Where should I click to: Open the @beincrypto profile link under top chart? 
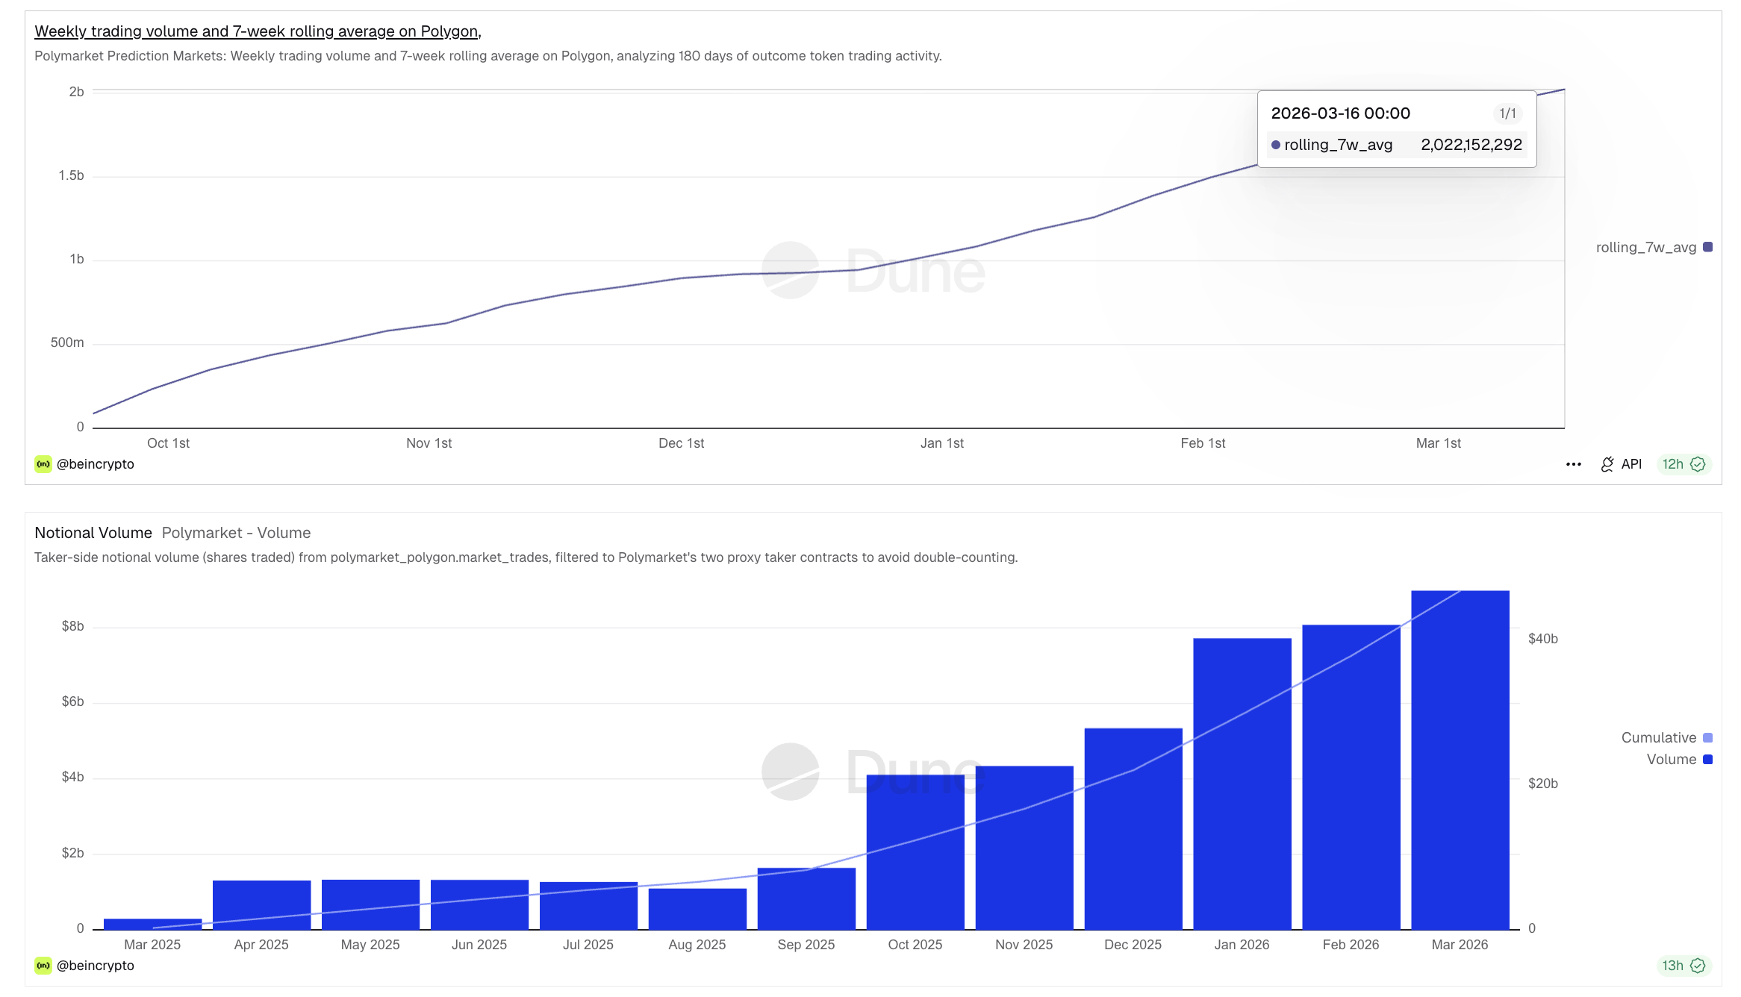(96, 464)
